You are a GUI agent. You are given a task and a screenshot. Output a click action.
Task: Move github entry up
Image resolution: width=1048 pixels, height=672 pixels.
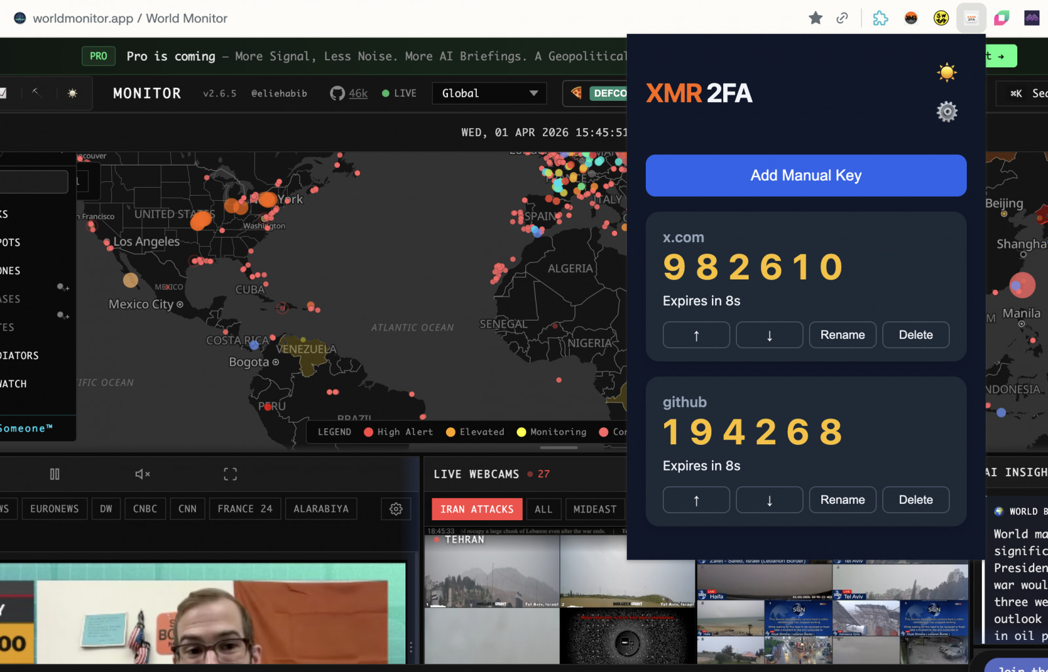click(696, 500)
